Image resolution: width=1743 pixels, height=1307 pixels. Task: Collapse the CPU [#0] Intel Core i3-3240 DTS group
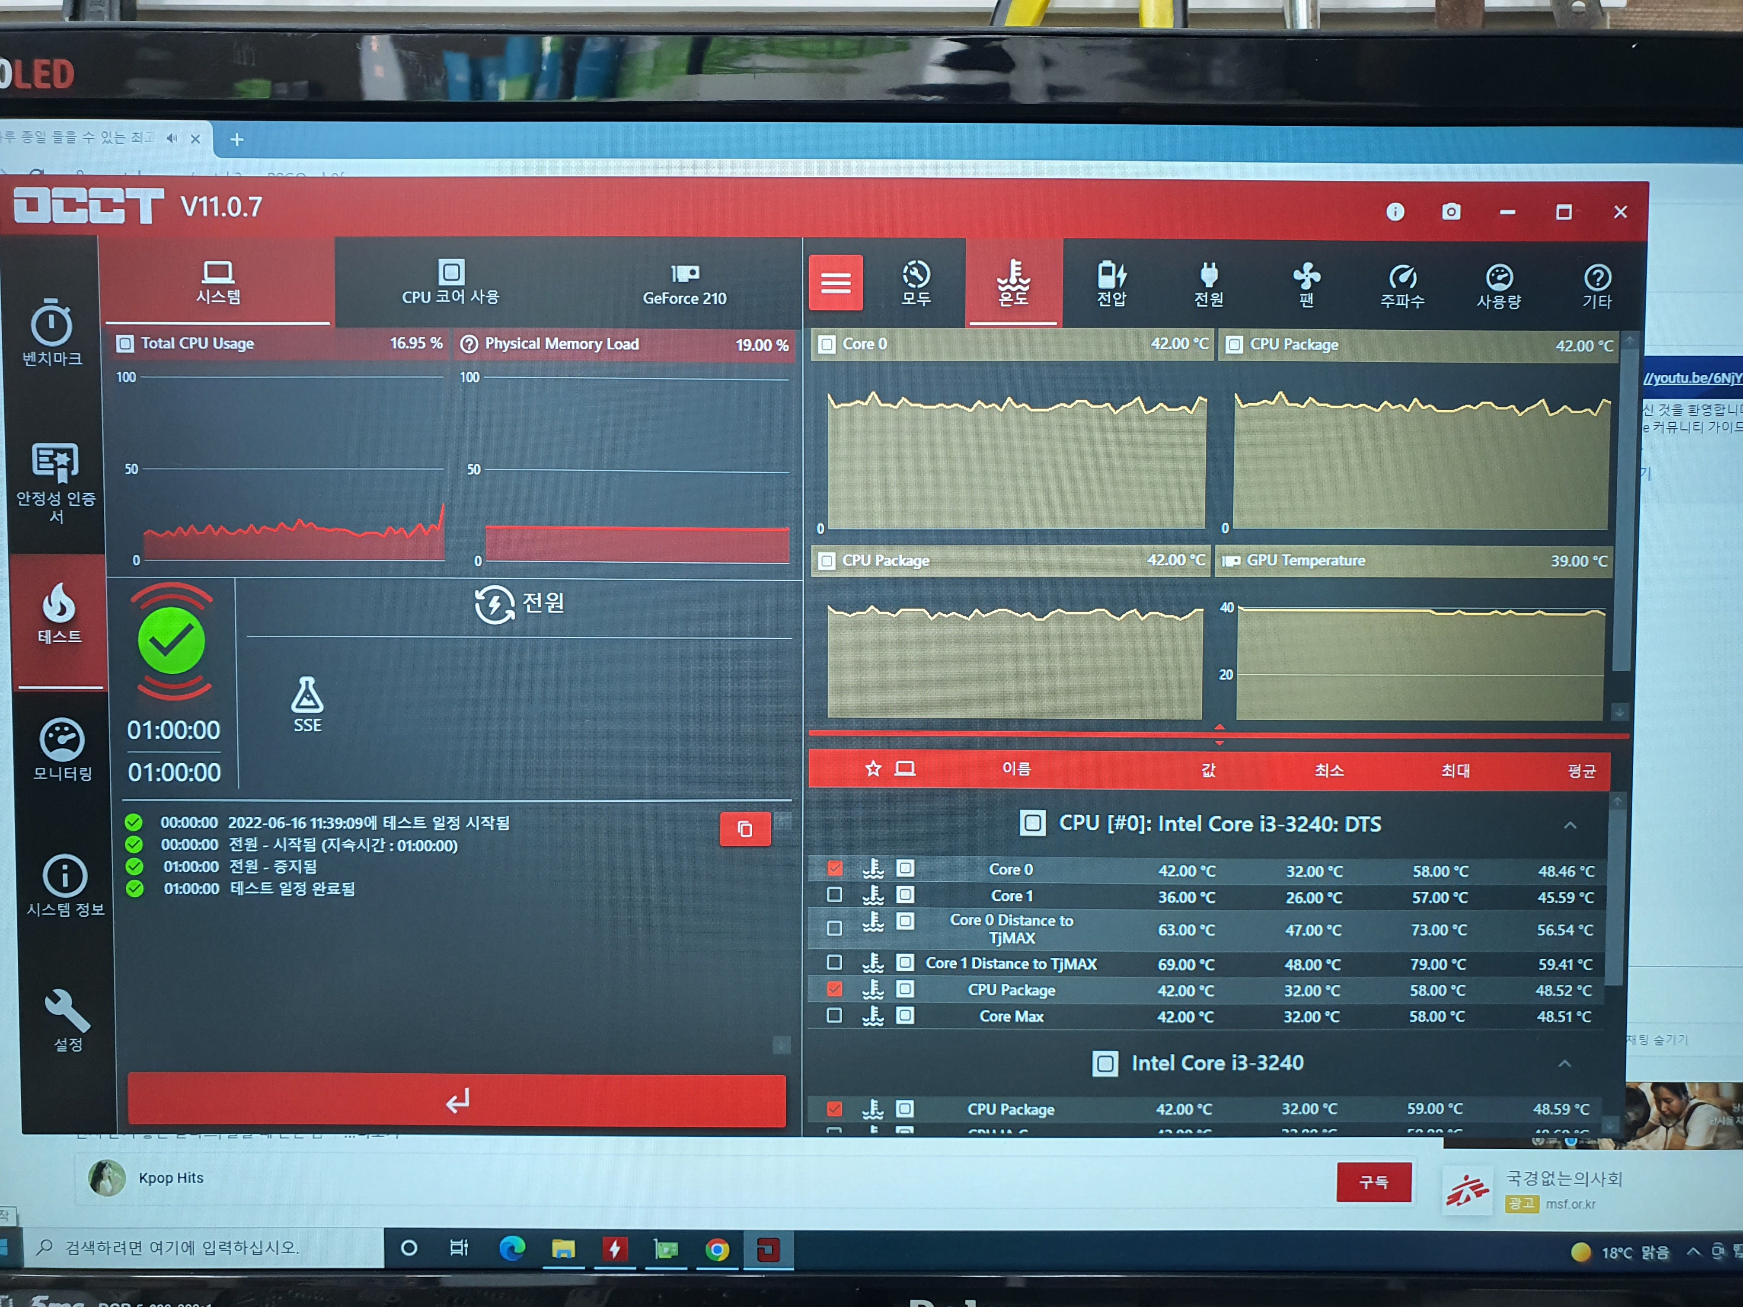(x=1570, y=825)
